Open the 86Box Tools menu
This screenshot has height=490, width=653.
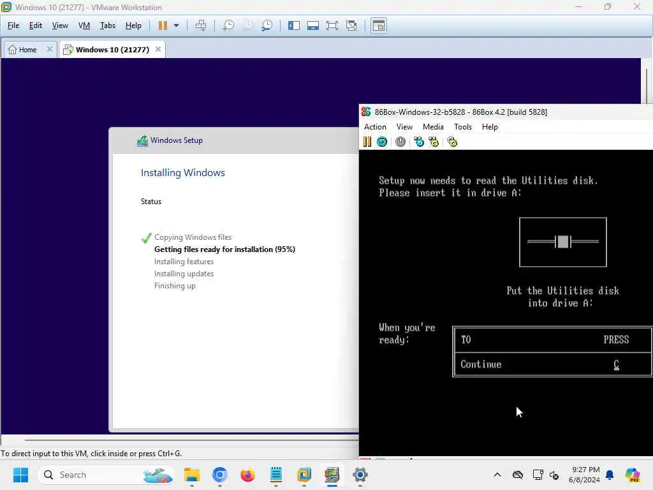coord(463,127)
